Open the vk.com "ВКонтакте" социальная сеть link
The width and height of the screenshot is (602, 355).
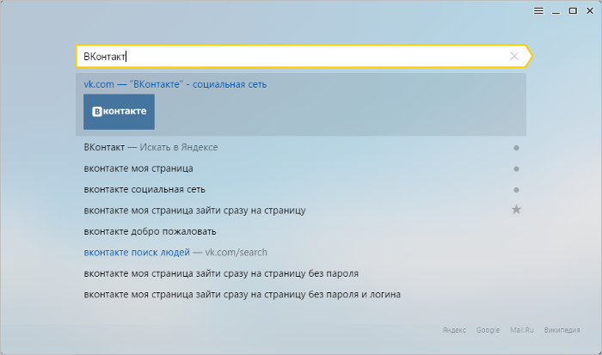pyautogui.click(x=175, y=84)
